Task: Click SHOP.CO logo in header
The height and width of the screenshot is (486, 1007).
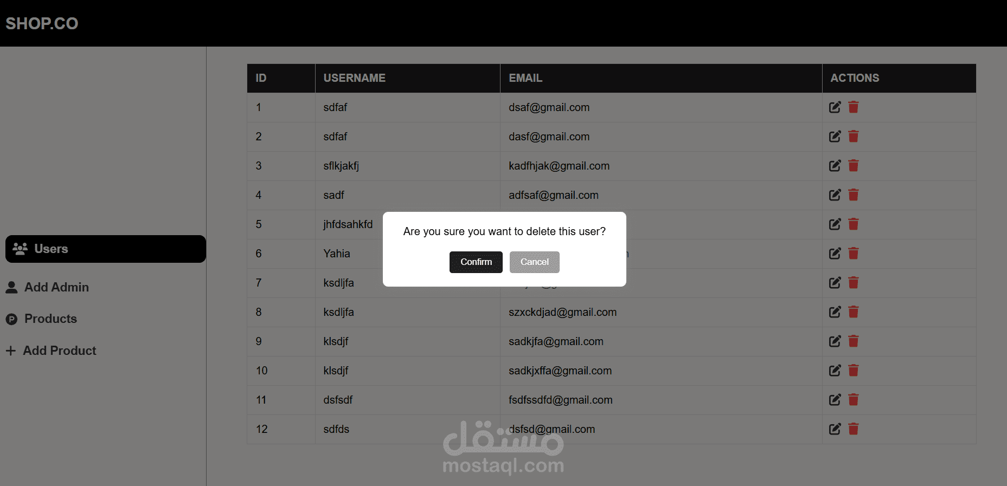Action: 42,23
